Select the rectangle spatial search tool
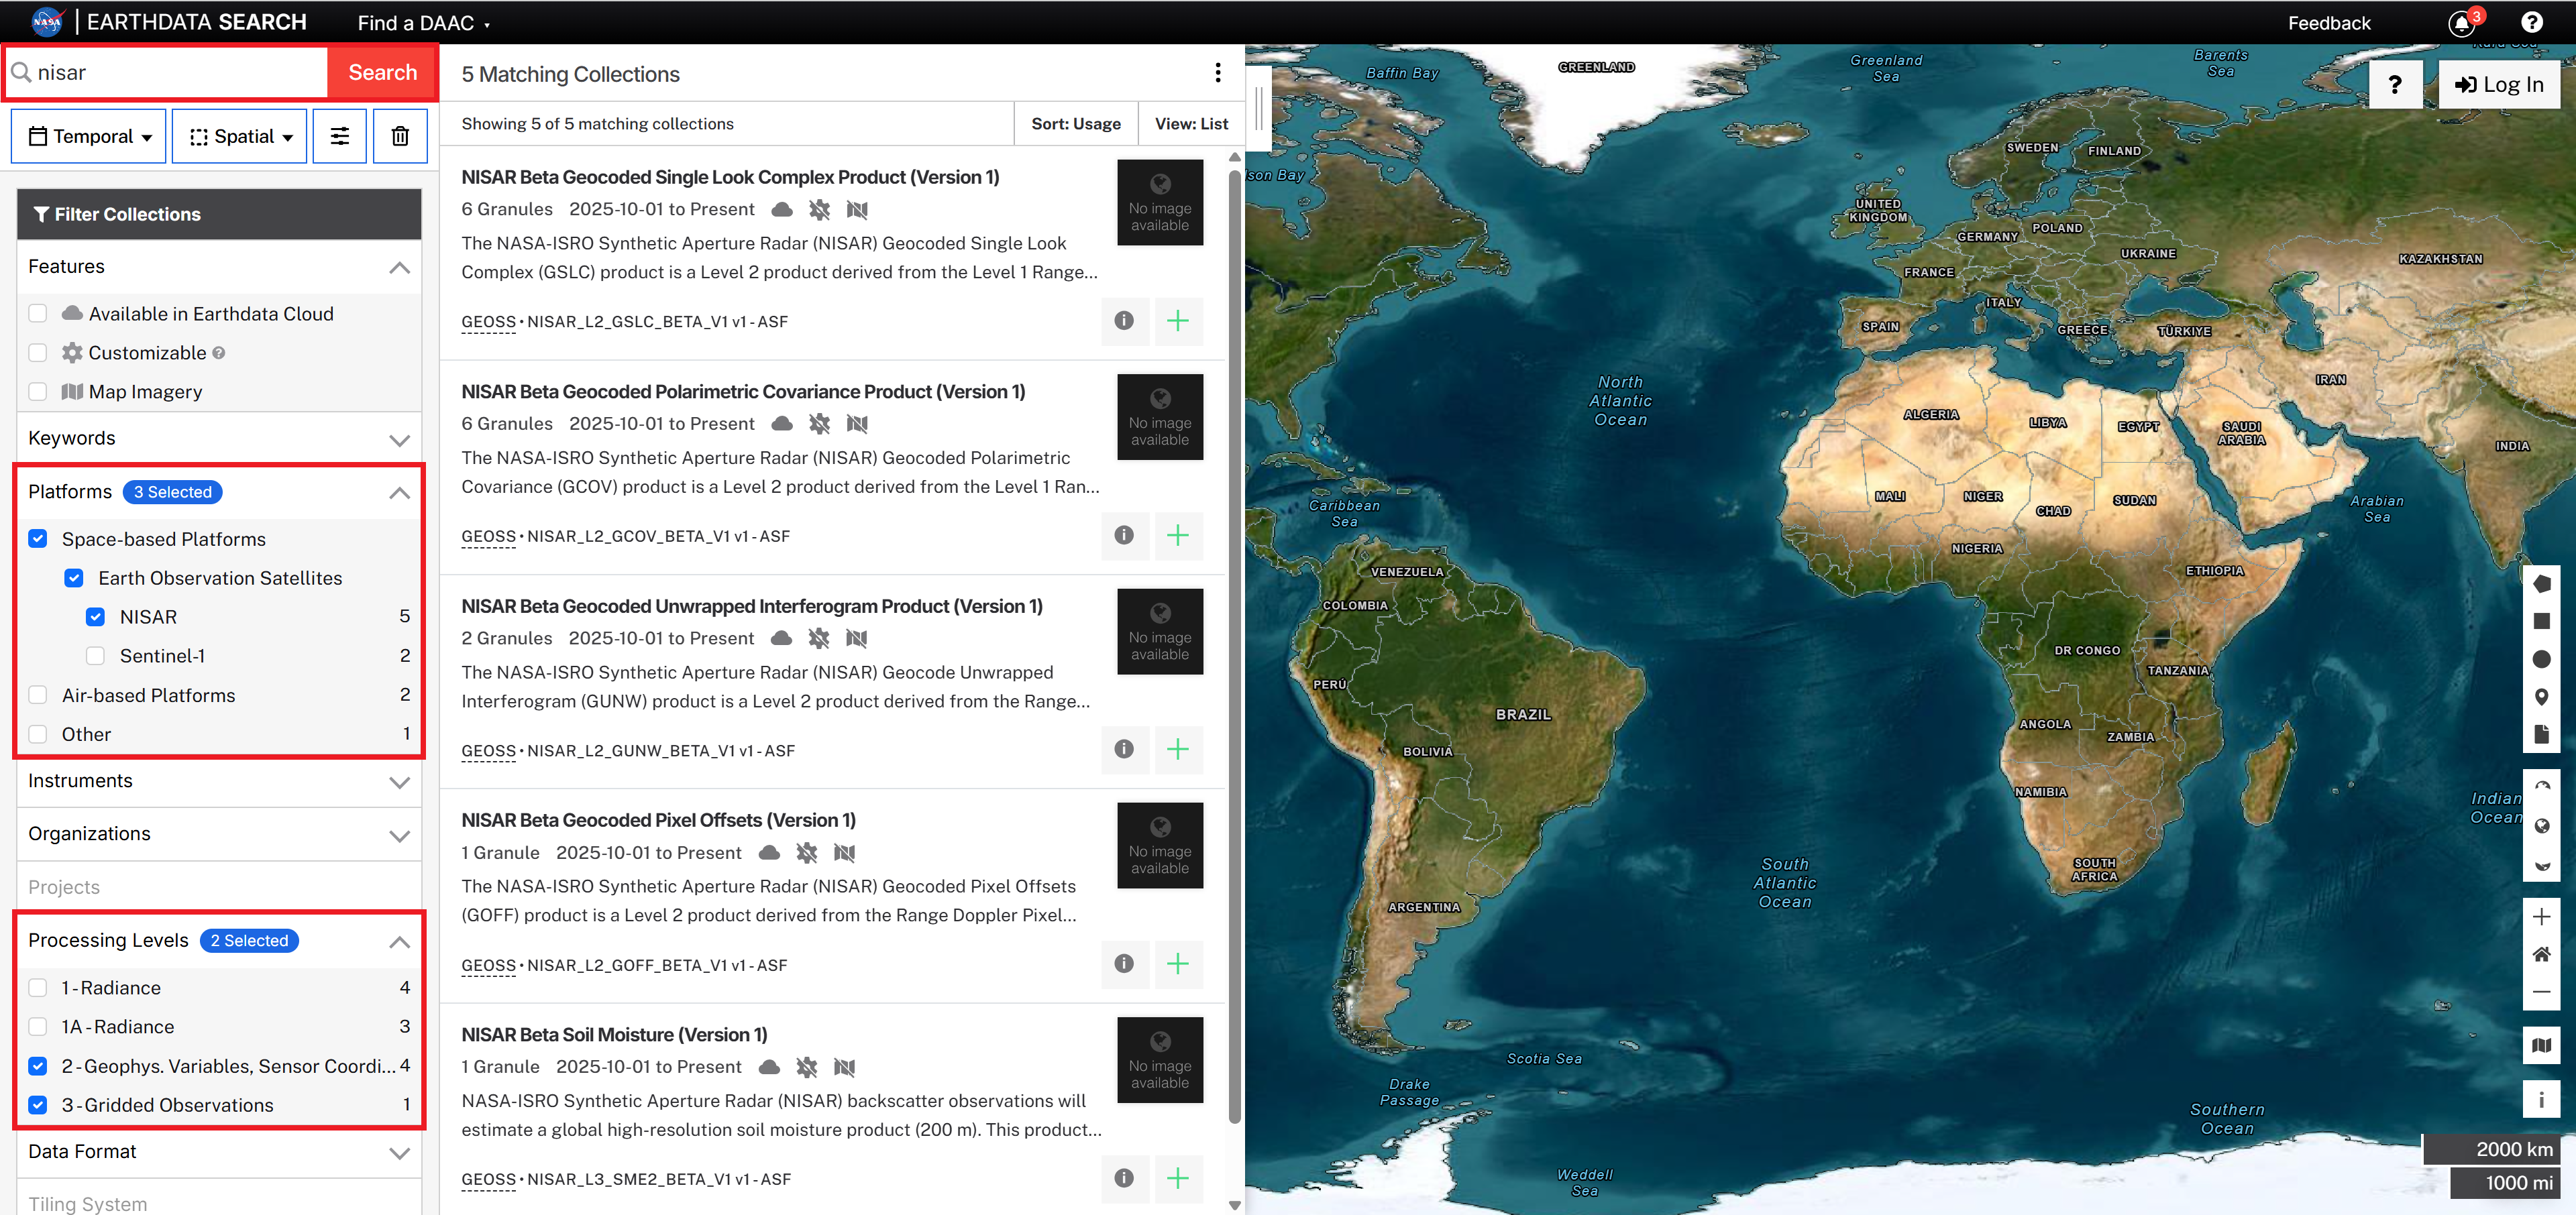 2543,622
